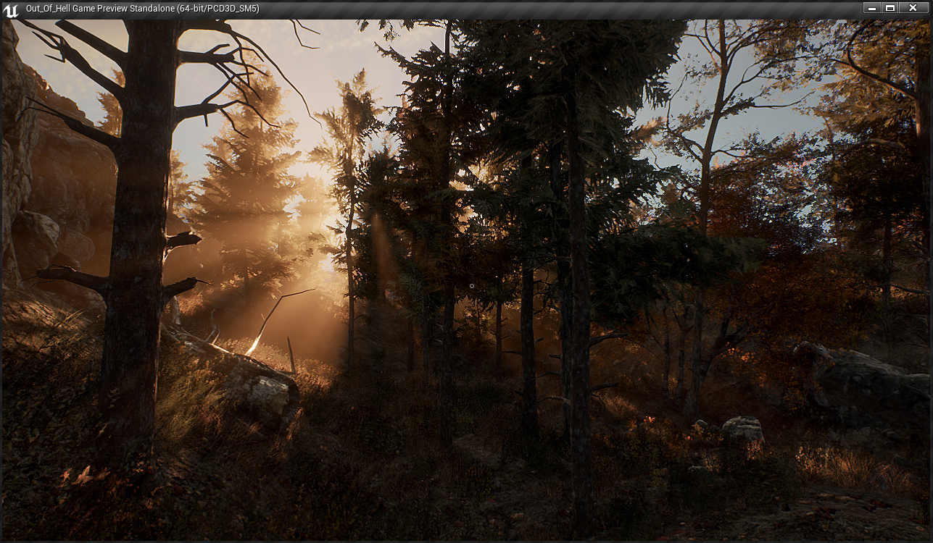
Task: Minimize the Out_Of_Hell game preview window
Action: [871, 8]
